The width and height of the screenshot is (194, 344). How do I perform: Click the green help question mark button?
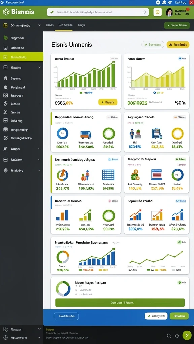[x=187, y=335]
